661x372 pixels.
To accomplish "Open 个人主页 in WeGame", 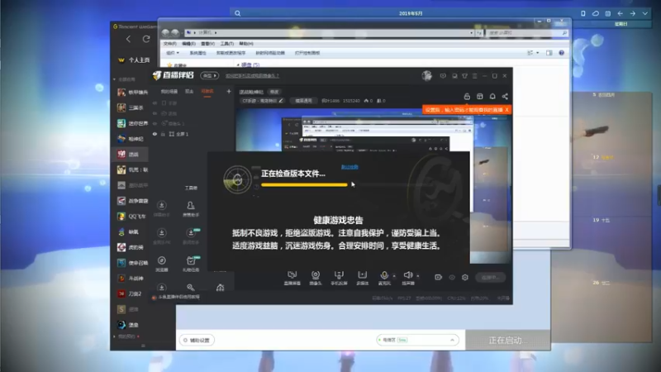I will (134, 60).
